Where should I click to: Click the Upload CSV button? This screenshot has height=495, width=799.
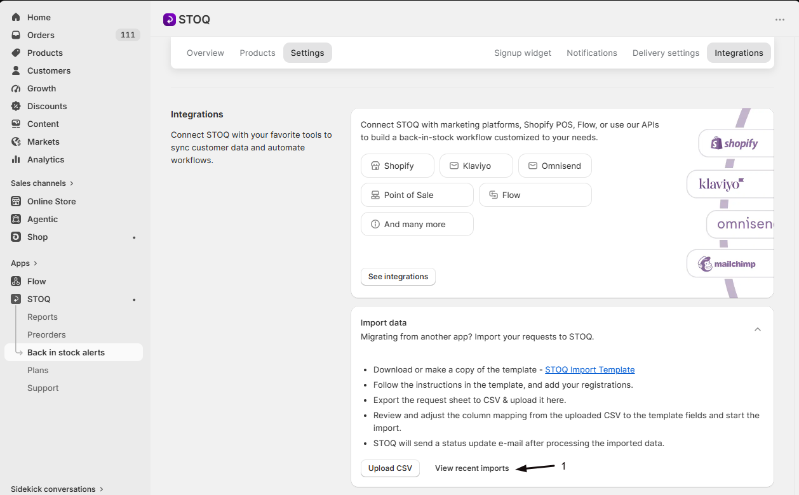coord(390,468)
